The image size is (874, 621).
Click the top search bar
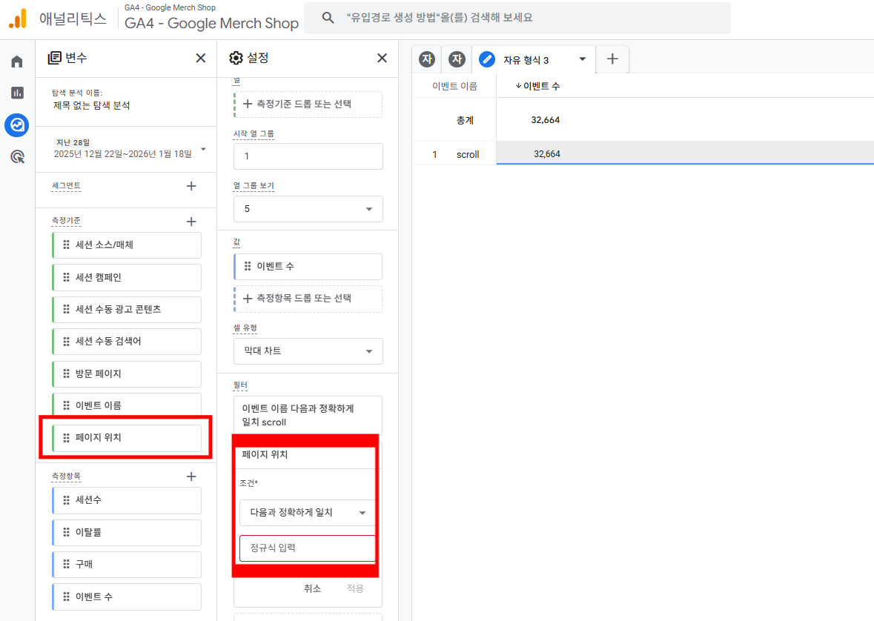pyautogui.click(x=517, y=18)
